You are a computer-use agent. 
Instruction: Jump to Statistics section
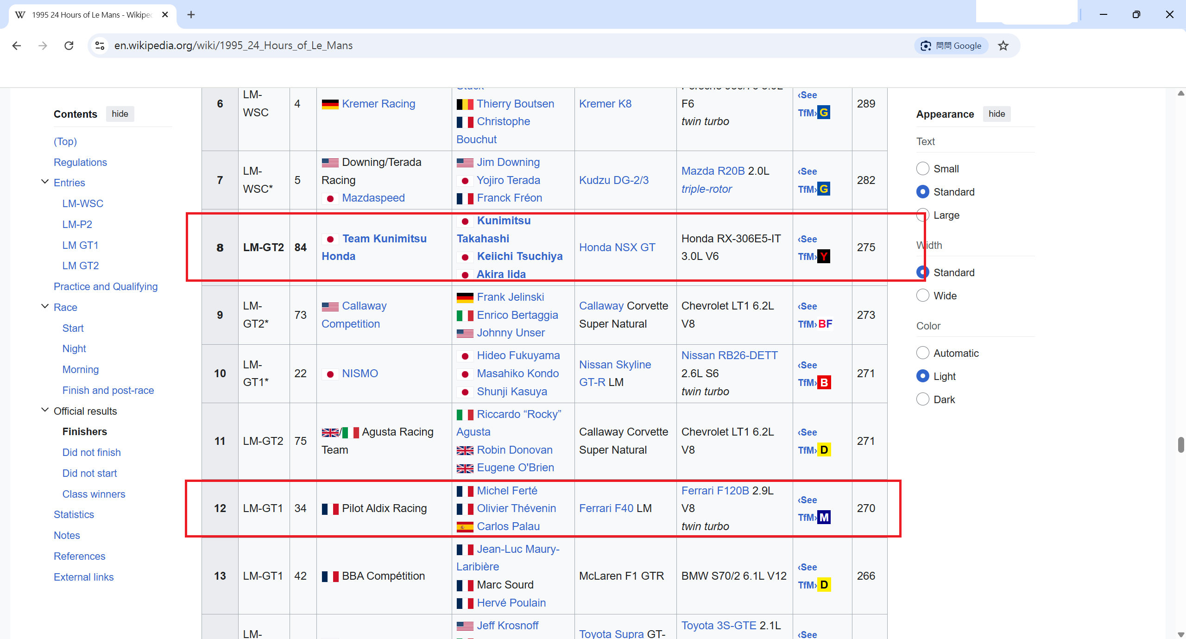[x=74, y=514]
